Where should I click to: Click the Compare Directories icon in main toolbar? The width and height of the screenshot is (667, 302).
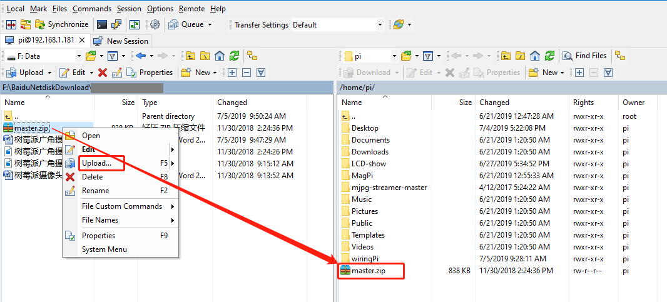coord(11,24)
